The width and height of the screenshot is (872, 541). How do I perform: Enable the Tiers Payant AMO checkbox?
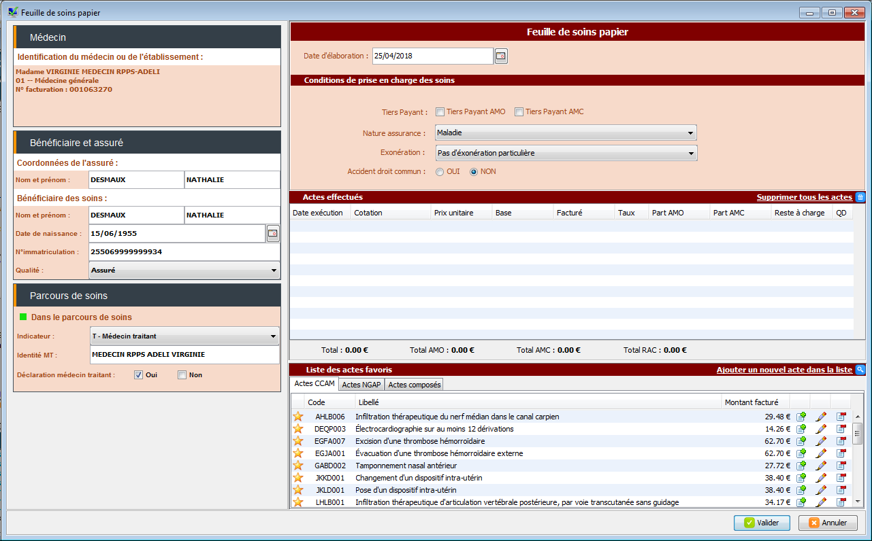coord(440,112)
